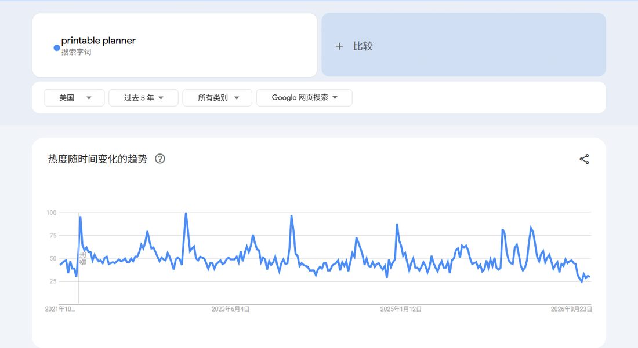638x348 pixels.
Task: Open help for 热度随时间变化的趋势
Action: click(x=160, y=159)
